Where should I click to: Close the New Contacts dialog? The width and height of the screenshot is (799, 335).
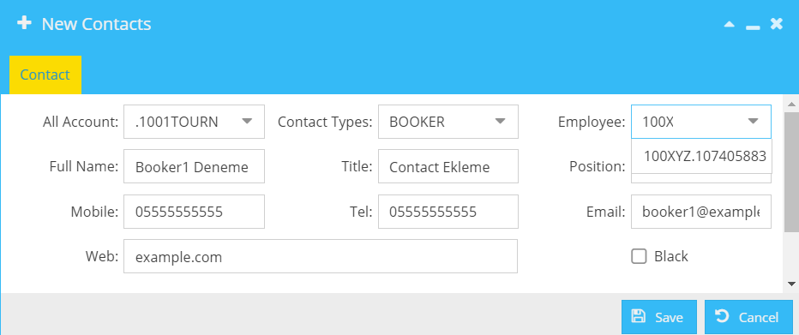pyautogui.click(x=776, y=23)
